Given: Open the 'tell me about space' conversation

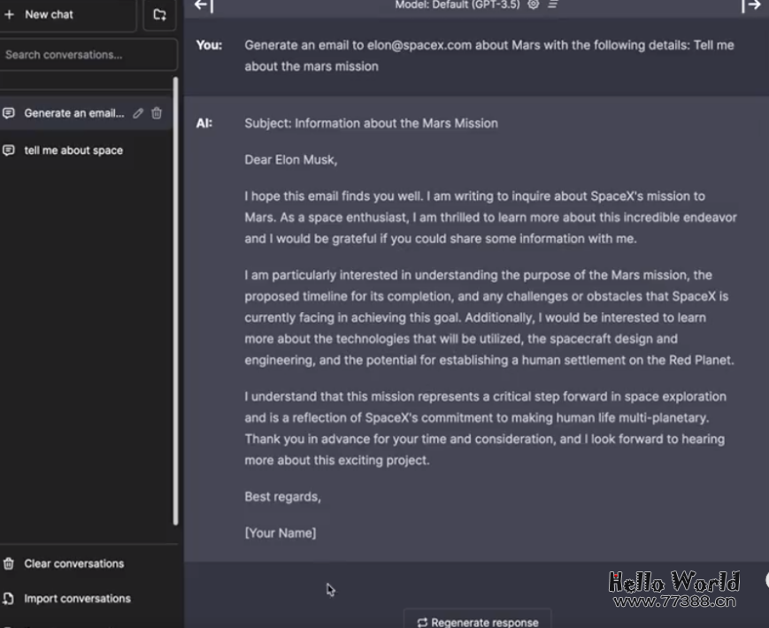Looking at the screenshot, I should pyautogui.click(x=73, y=150).
